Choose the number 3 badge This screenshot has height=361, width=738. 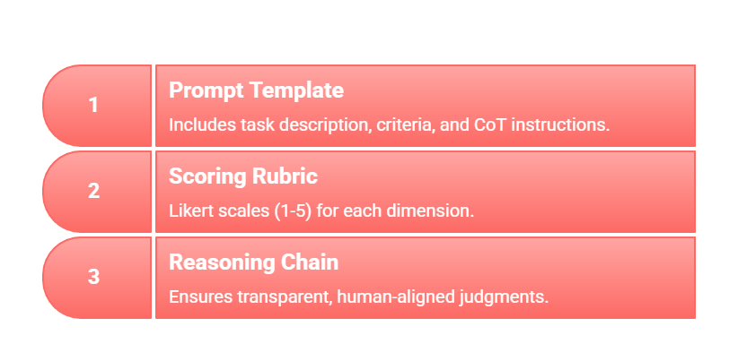[93, 277]
